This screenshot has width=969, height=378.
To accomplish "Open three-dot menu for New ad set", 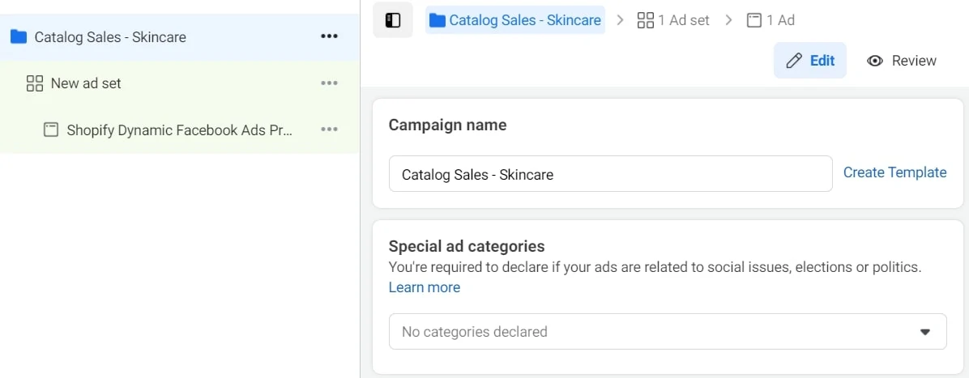I will 329,83.
